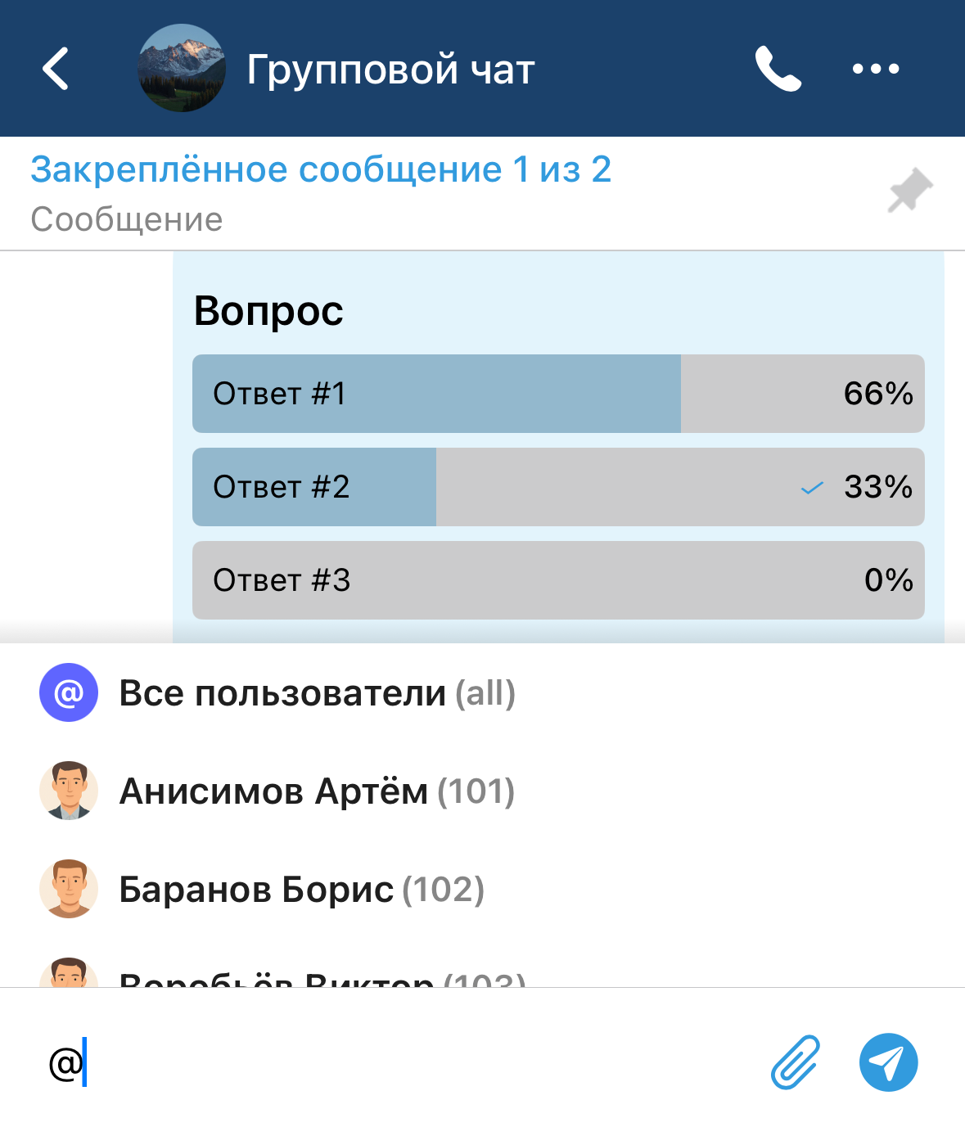Select poll option Ответ #3
Screen dimensions: 965x1136
point(558,580)
